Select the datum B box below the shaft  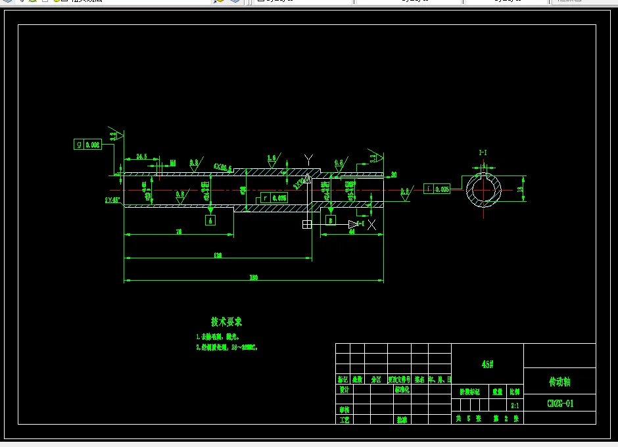[331, 220]
